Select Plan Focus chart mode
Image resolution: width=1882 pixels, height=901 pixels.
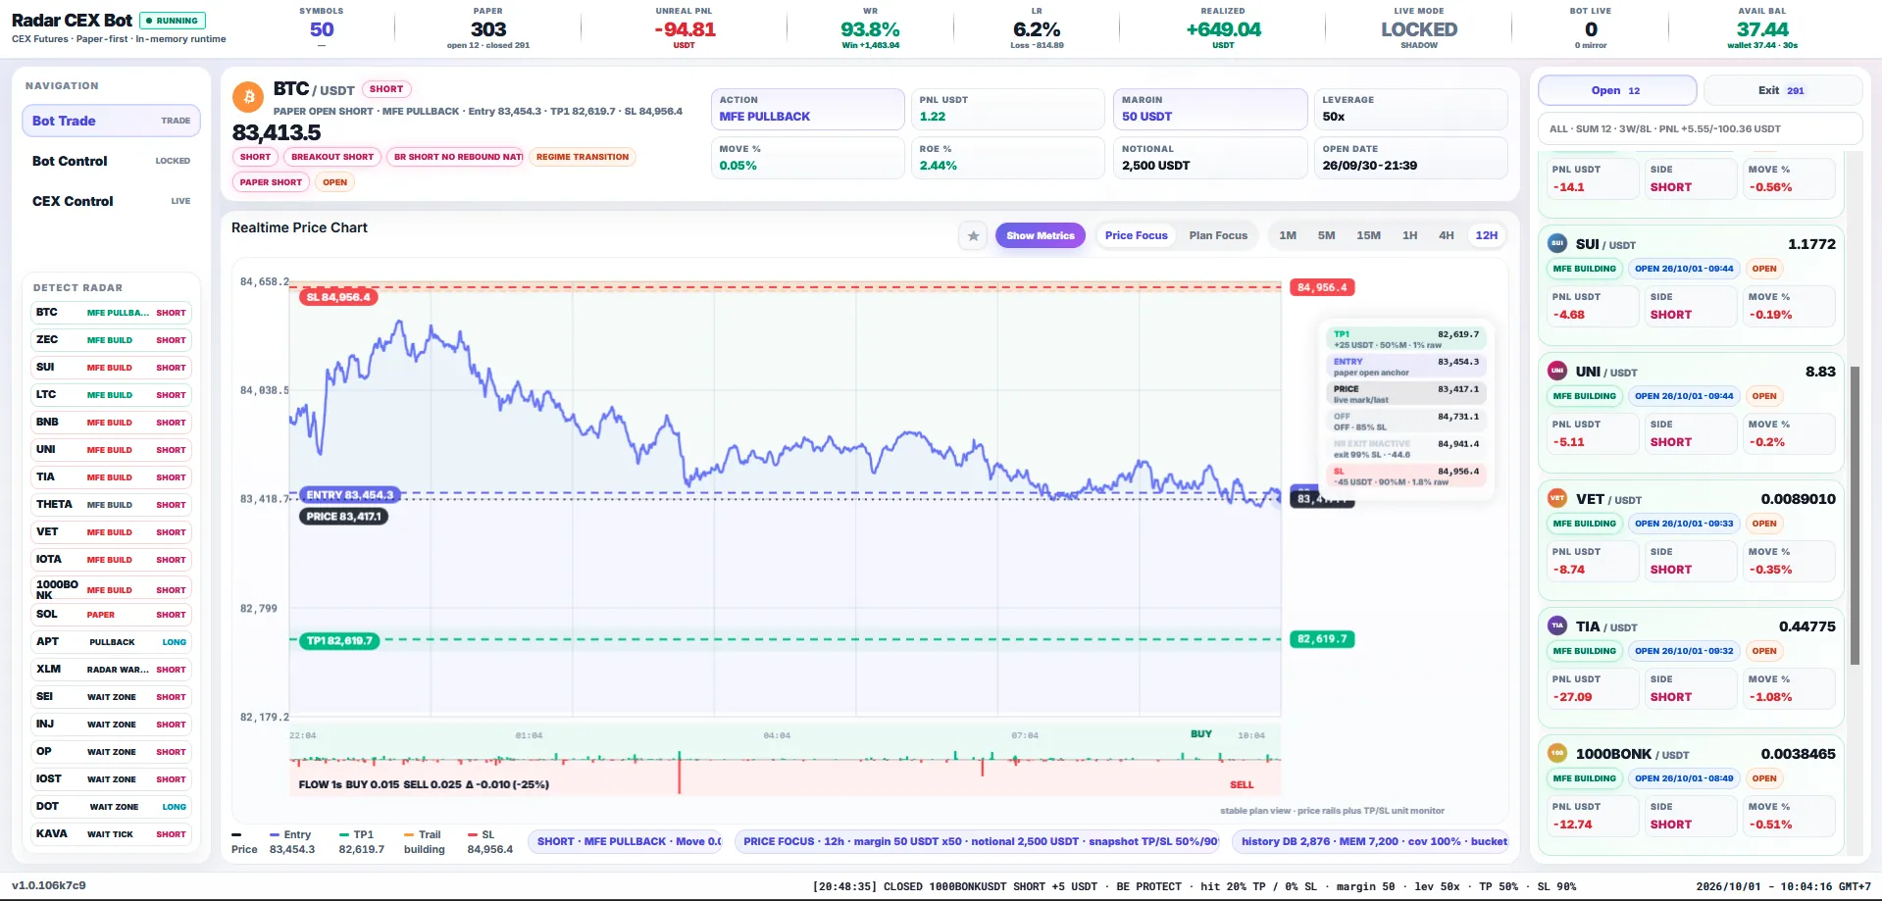[x=1218, y=235]
